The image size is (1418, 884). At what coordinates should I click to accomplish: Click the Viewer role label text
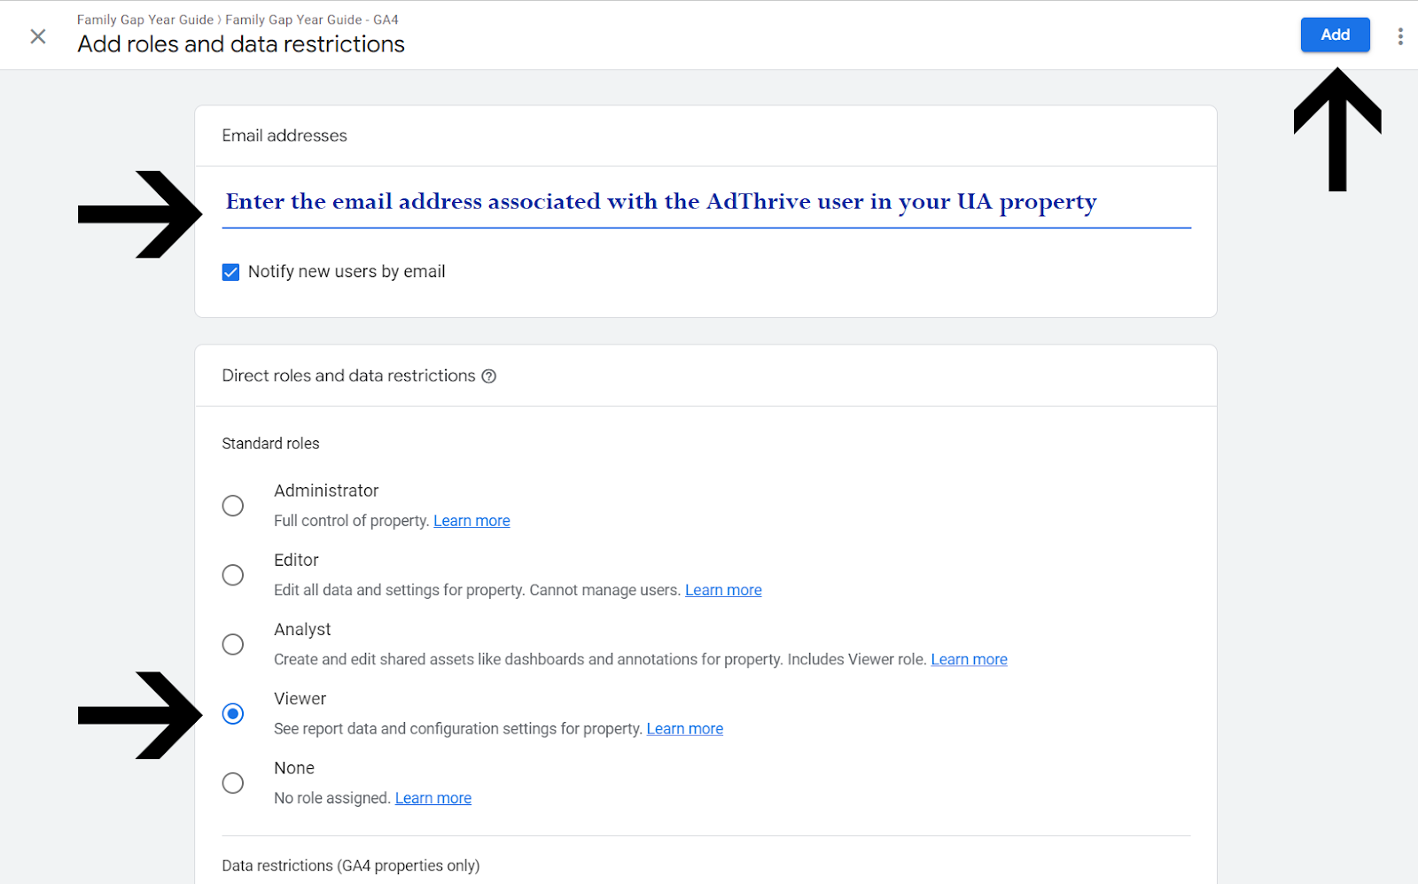point(300,699)
